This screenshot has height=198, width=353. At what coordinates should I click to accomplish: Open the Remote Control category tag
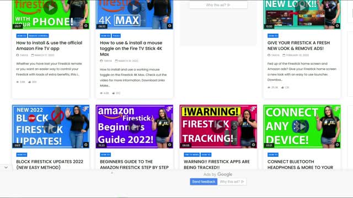[x=38, y=36]
